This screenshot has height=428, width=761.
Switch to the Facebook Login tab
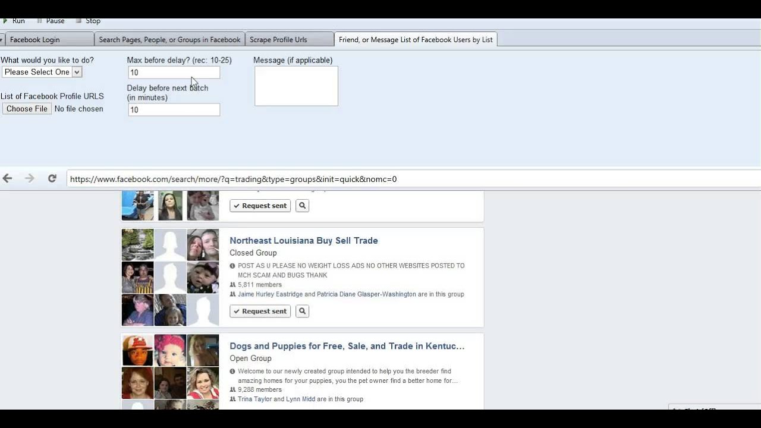(49, 39)
